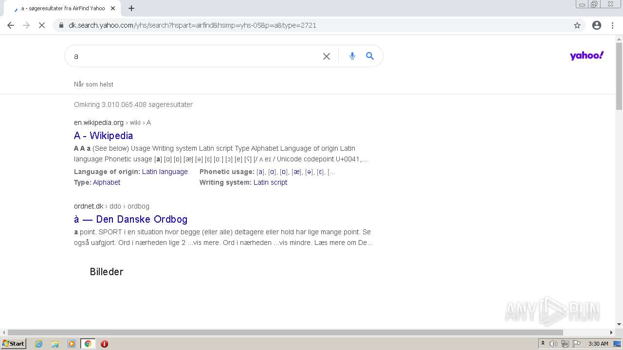Click the 3:30 AM system clock

(598, 344)
